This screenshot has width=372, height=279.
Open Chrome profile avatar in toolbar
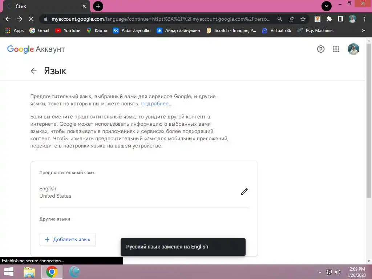(352, 19)
